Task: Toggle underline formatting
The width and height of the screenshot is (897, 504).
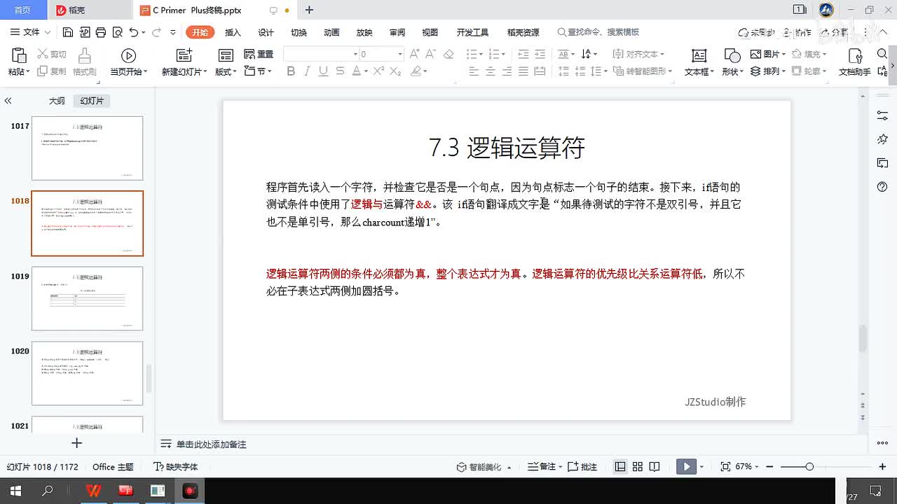Action: tap(323, 71)
